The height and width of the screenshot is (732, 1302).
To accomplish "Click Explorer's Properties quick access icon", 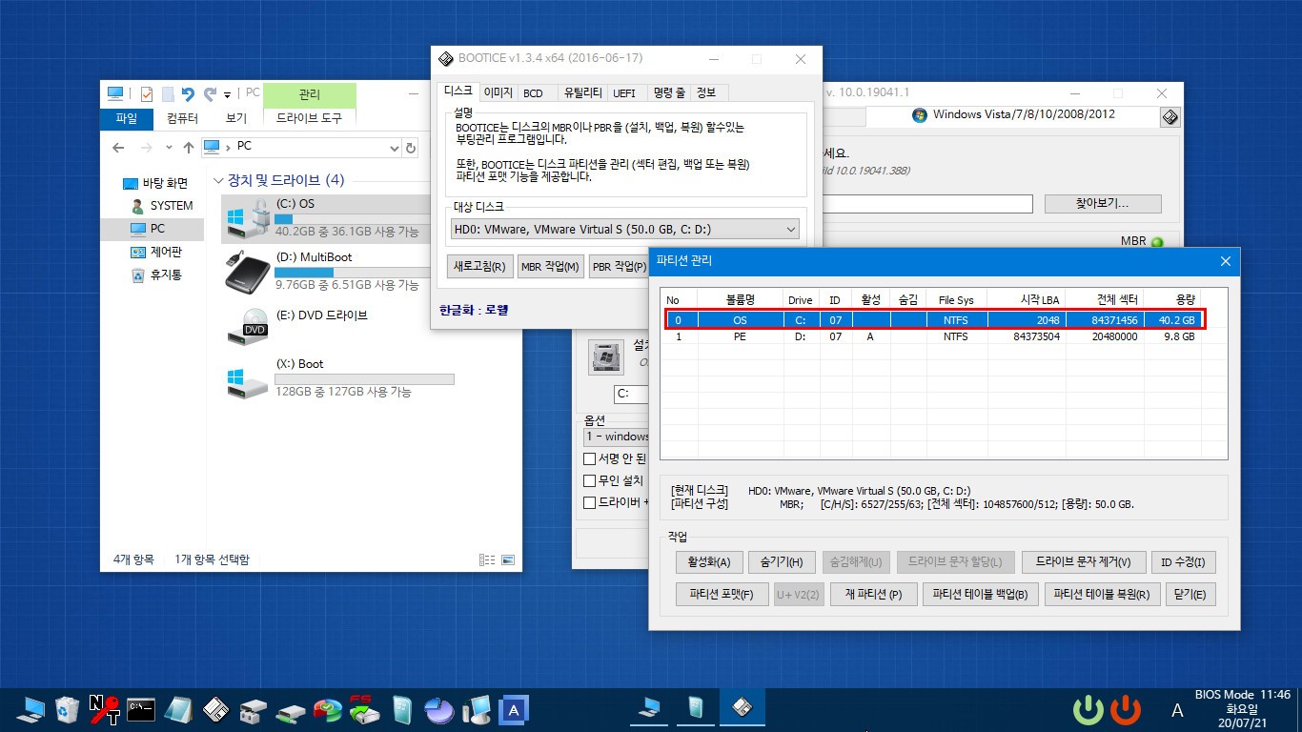I will pyautogui.click(x=147, y=94).
